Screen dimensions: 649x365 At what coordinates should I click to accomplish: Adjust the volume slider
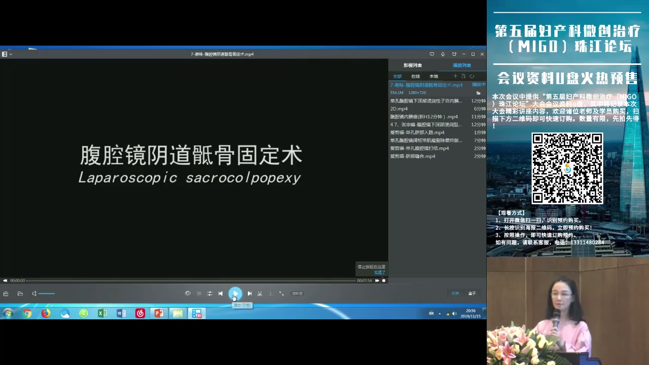point(47,294)
